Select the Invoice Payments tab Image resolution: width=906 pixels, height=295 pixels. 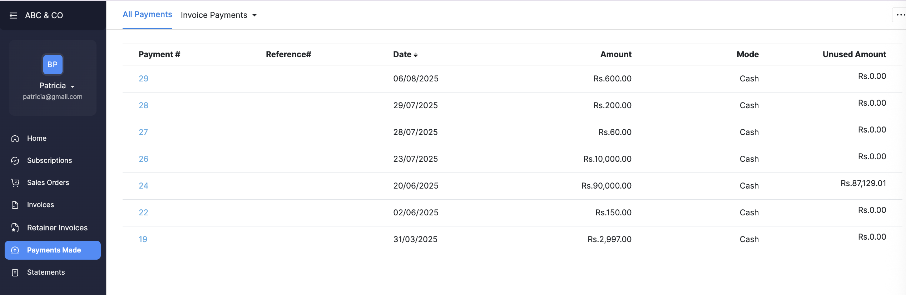(x=214, y=15)
